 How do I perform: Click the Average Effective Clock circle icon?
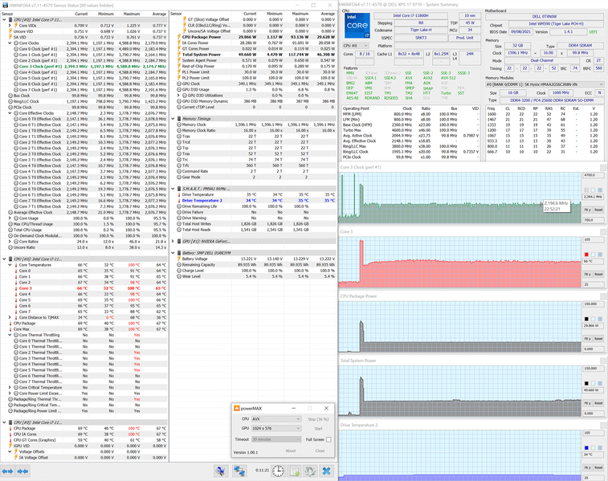coord(10,213)
